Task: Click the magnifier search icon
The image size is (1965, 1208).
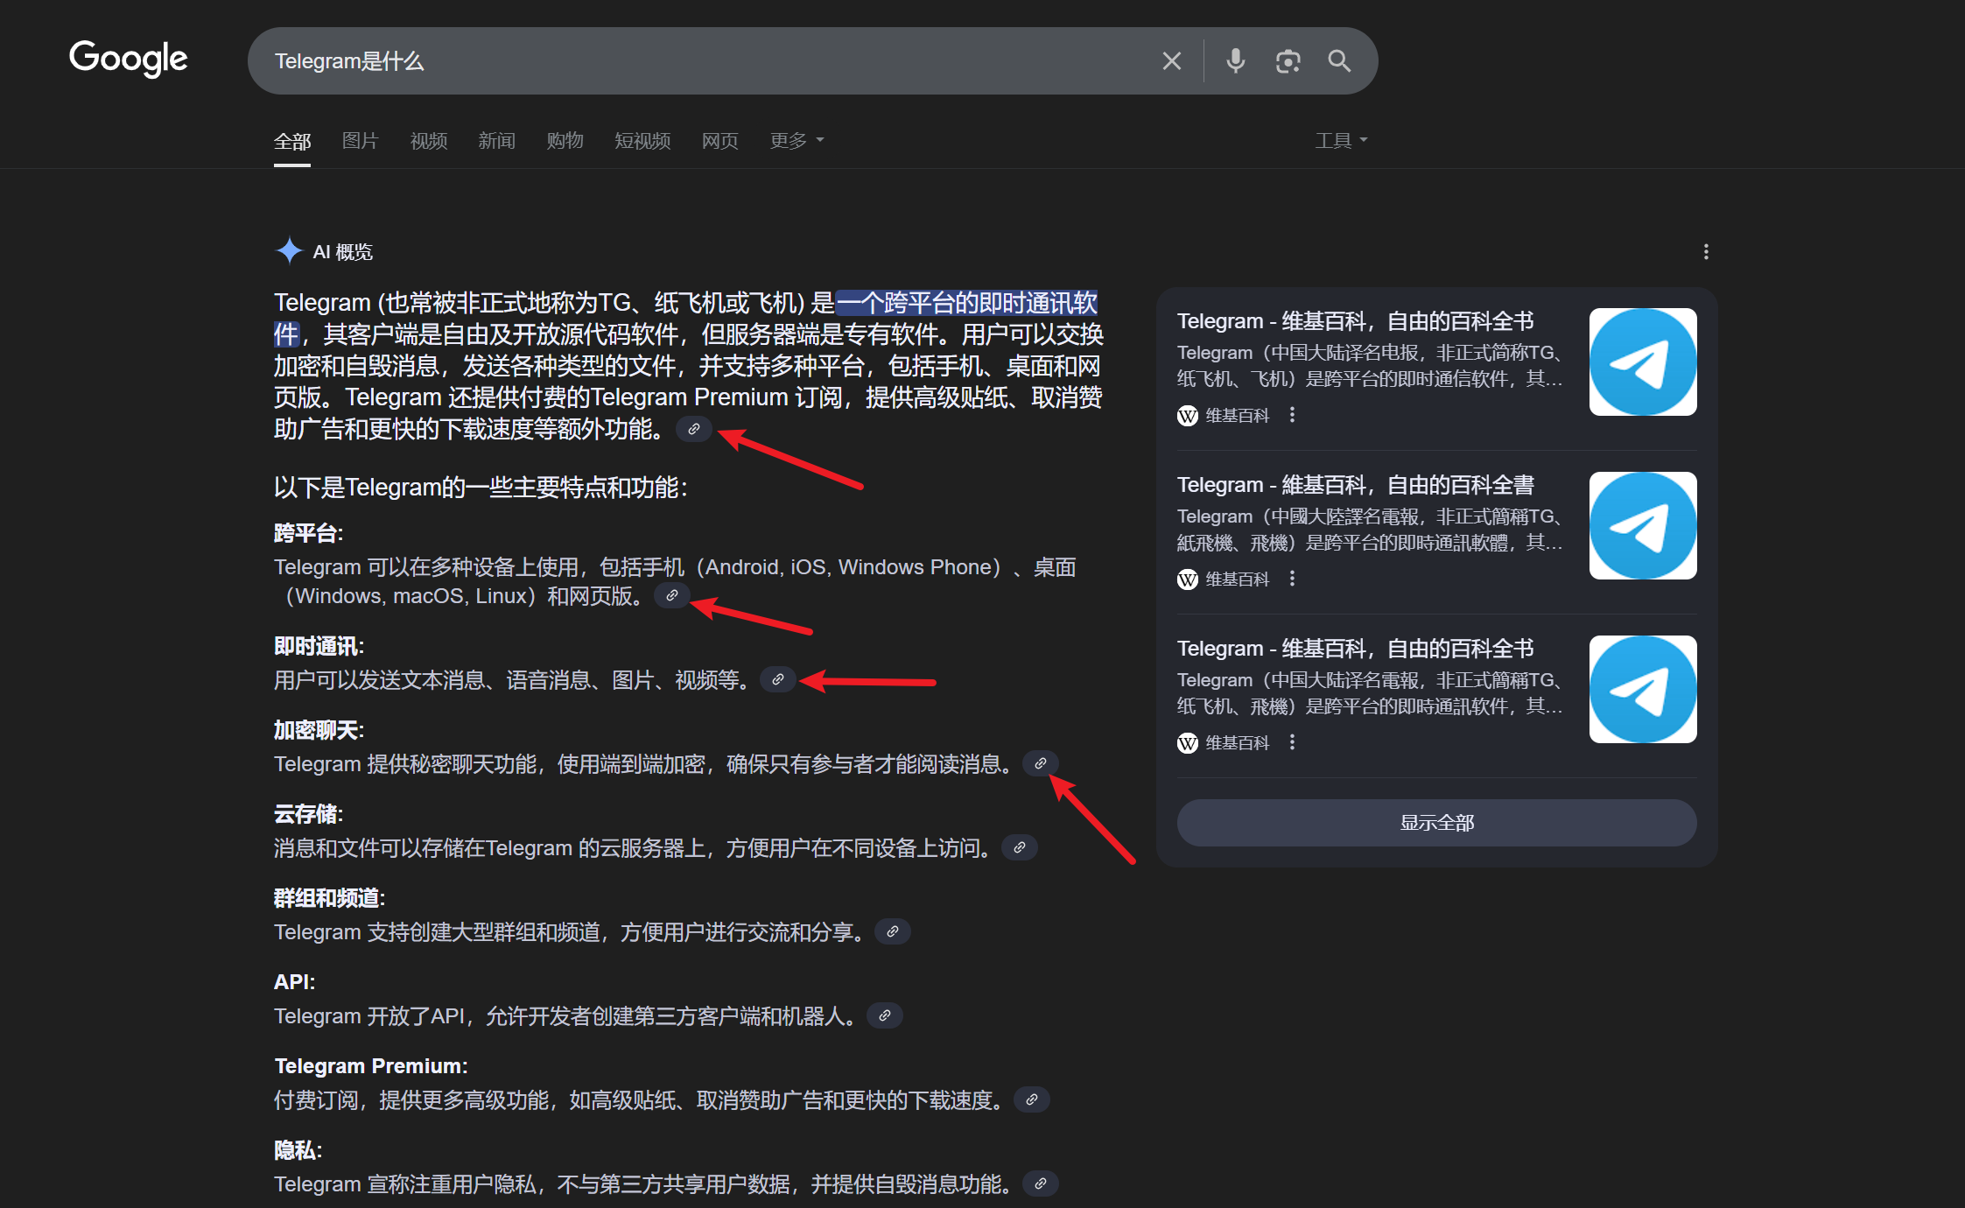Action: (x=1339, y=61)
